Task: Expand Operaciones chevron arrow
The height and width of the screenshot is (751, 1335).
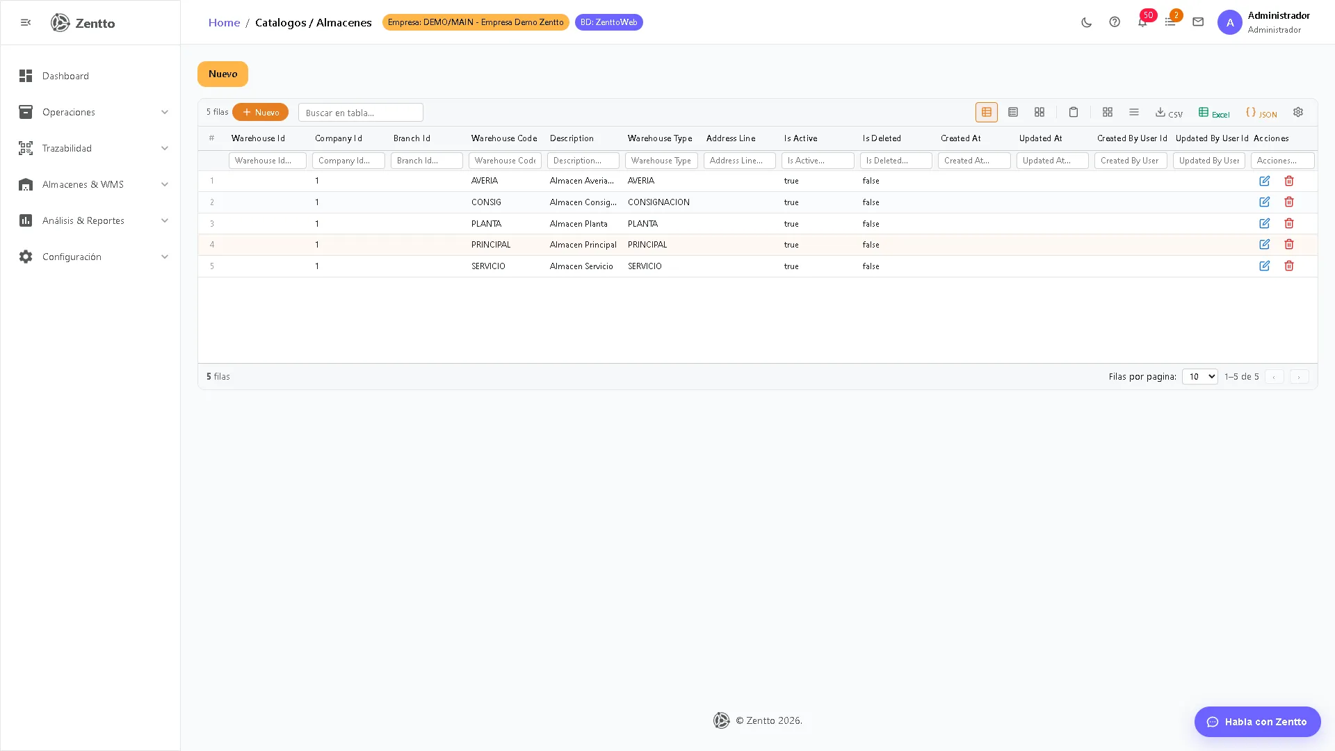Action: [165, 112]
